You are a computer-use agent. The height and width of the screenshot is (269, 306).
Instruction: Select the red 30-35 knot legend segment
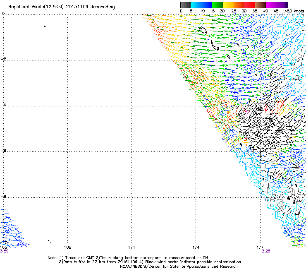click(250, 5)
